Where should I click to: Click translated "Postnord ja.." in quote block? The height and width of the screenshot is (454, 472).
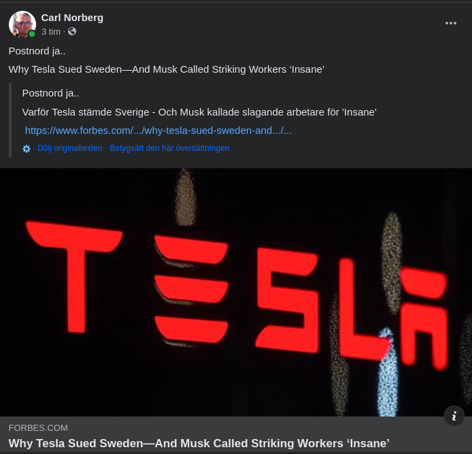point(51,93)
